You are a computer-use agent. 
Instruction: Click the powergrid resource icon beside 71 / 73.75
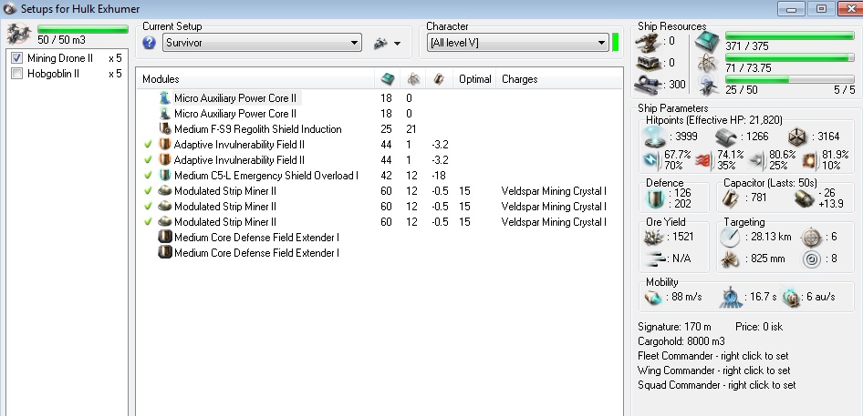(707, 63)
